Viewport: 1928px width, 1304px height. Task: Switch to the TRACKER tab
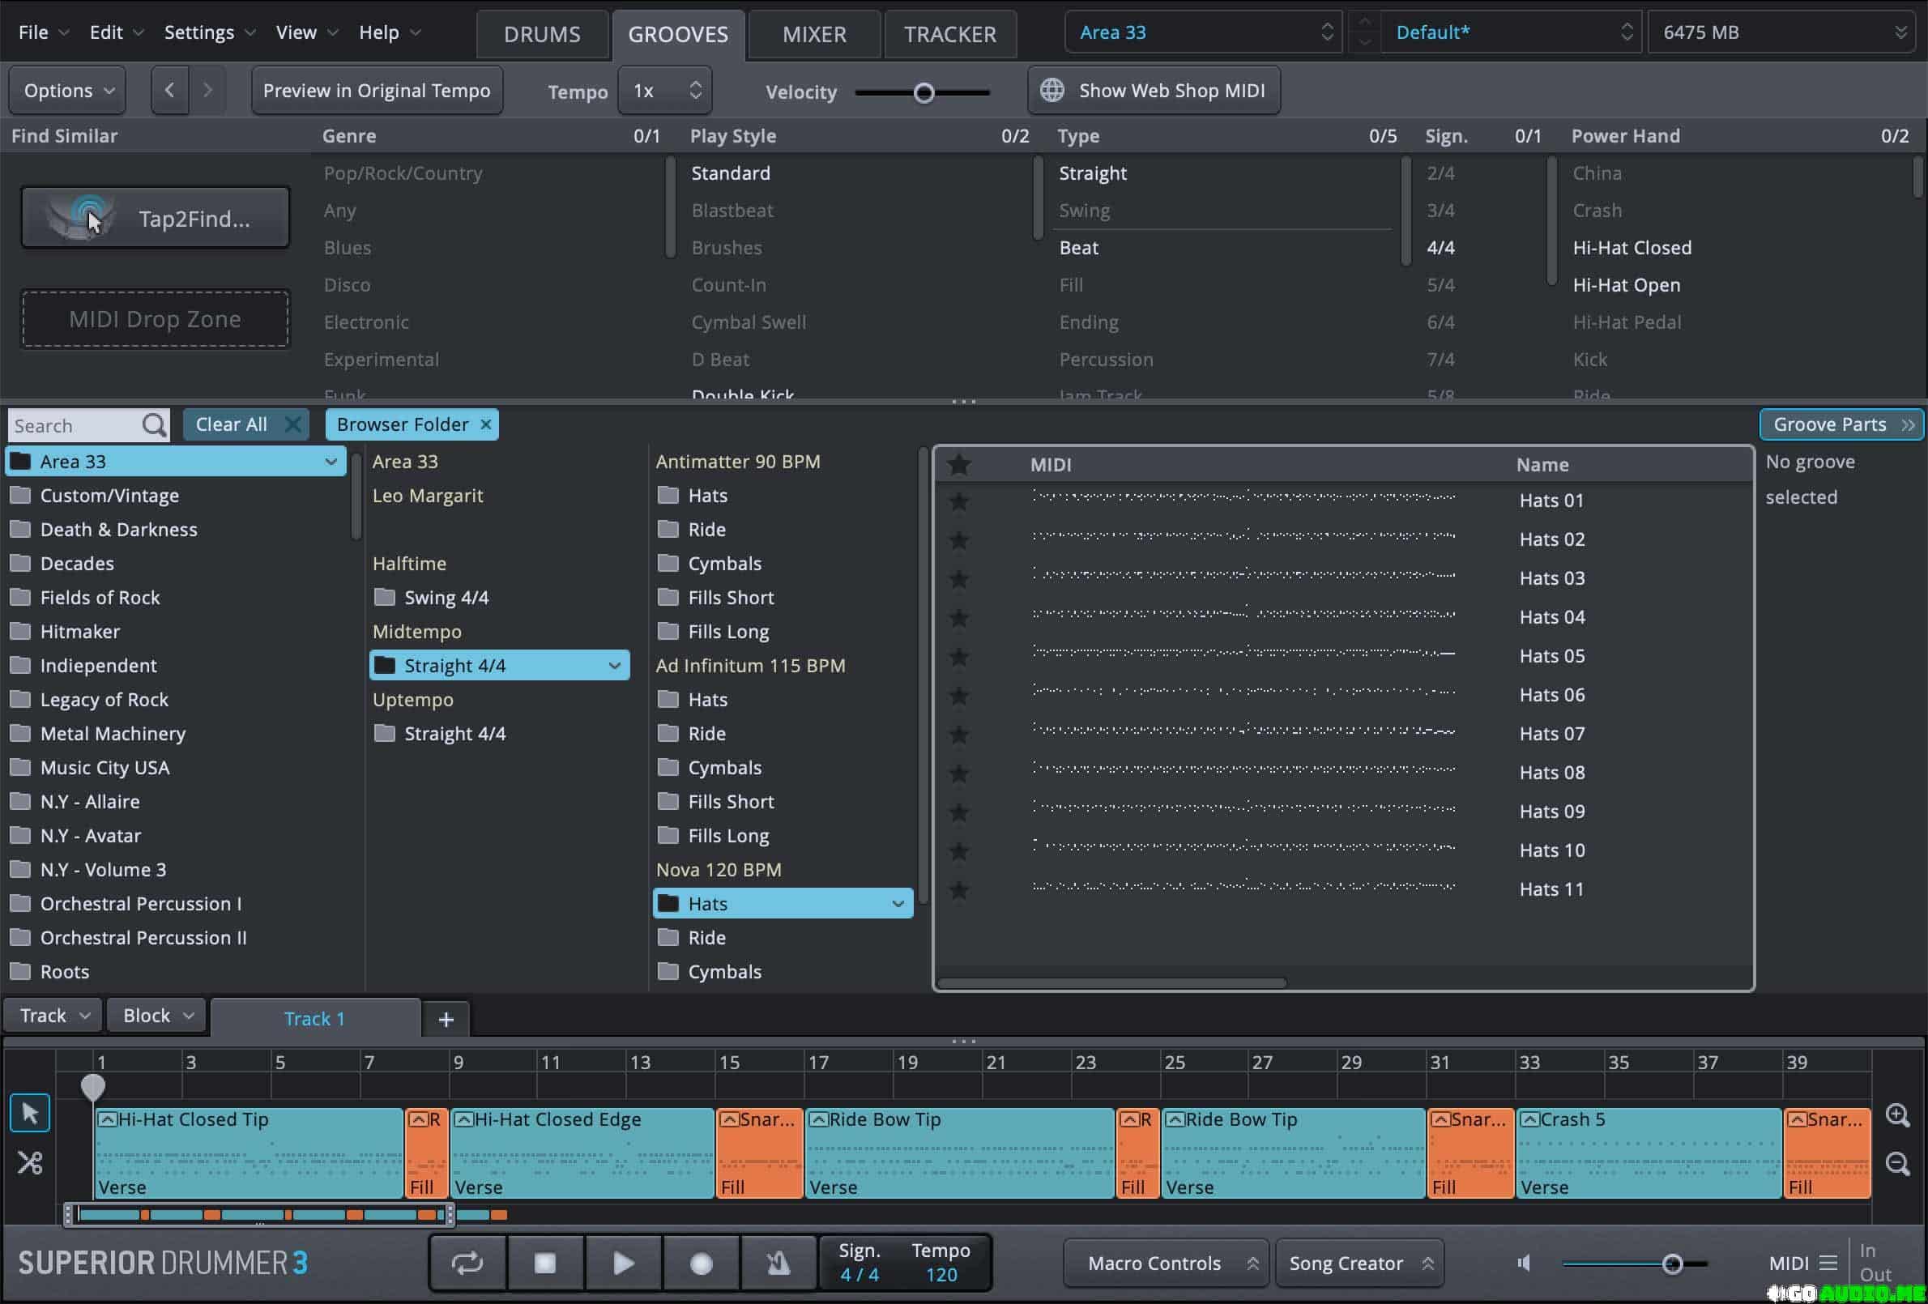(951, 34)
